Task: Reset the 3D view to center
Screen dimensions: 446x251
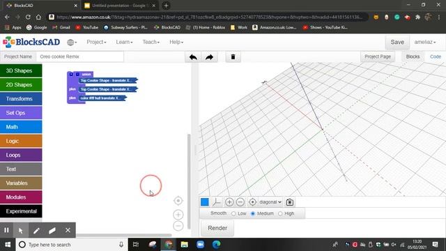Action: [x=252, y=202]
